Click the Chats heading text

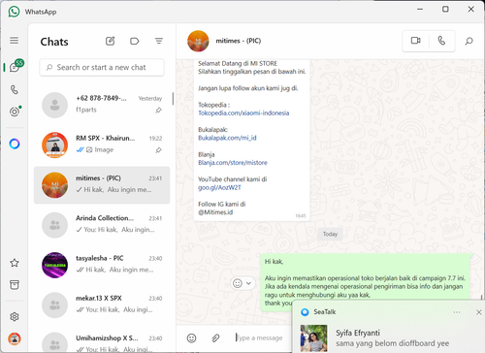pyautogui.click(x=54, y=42)
